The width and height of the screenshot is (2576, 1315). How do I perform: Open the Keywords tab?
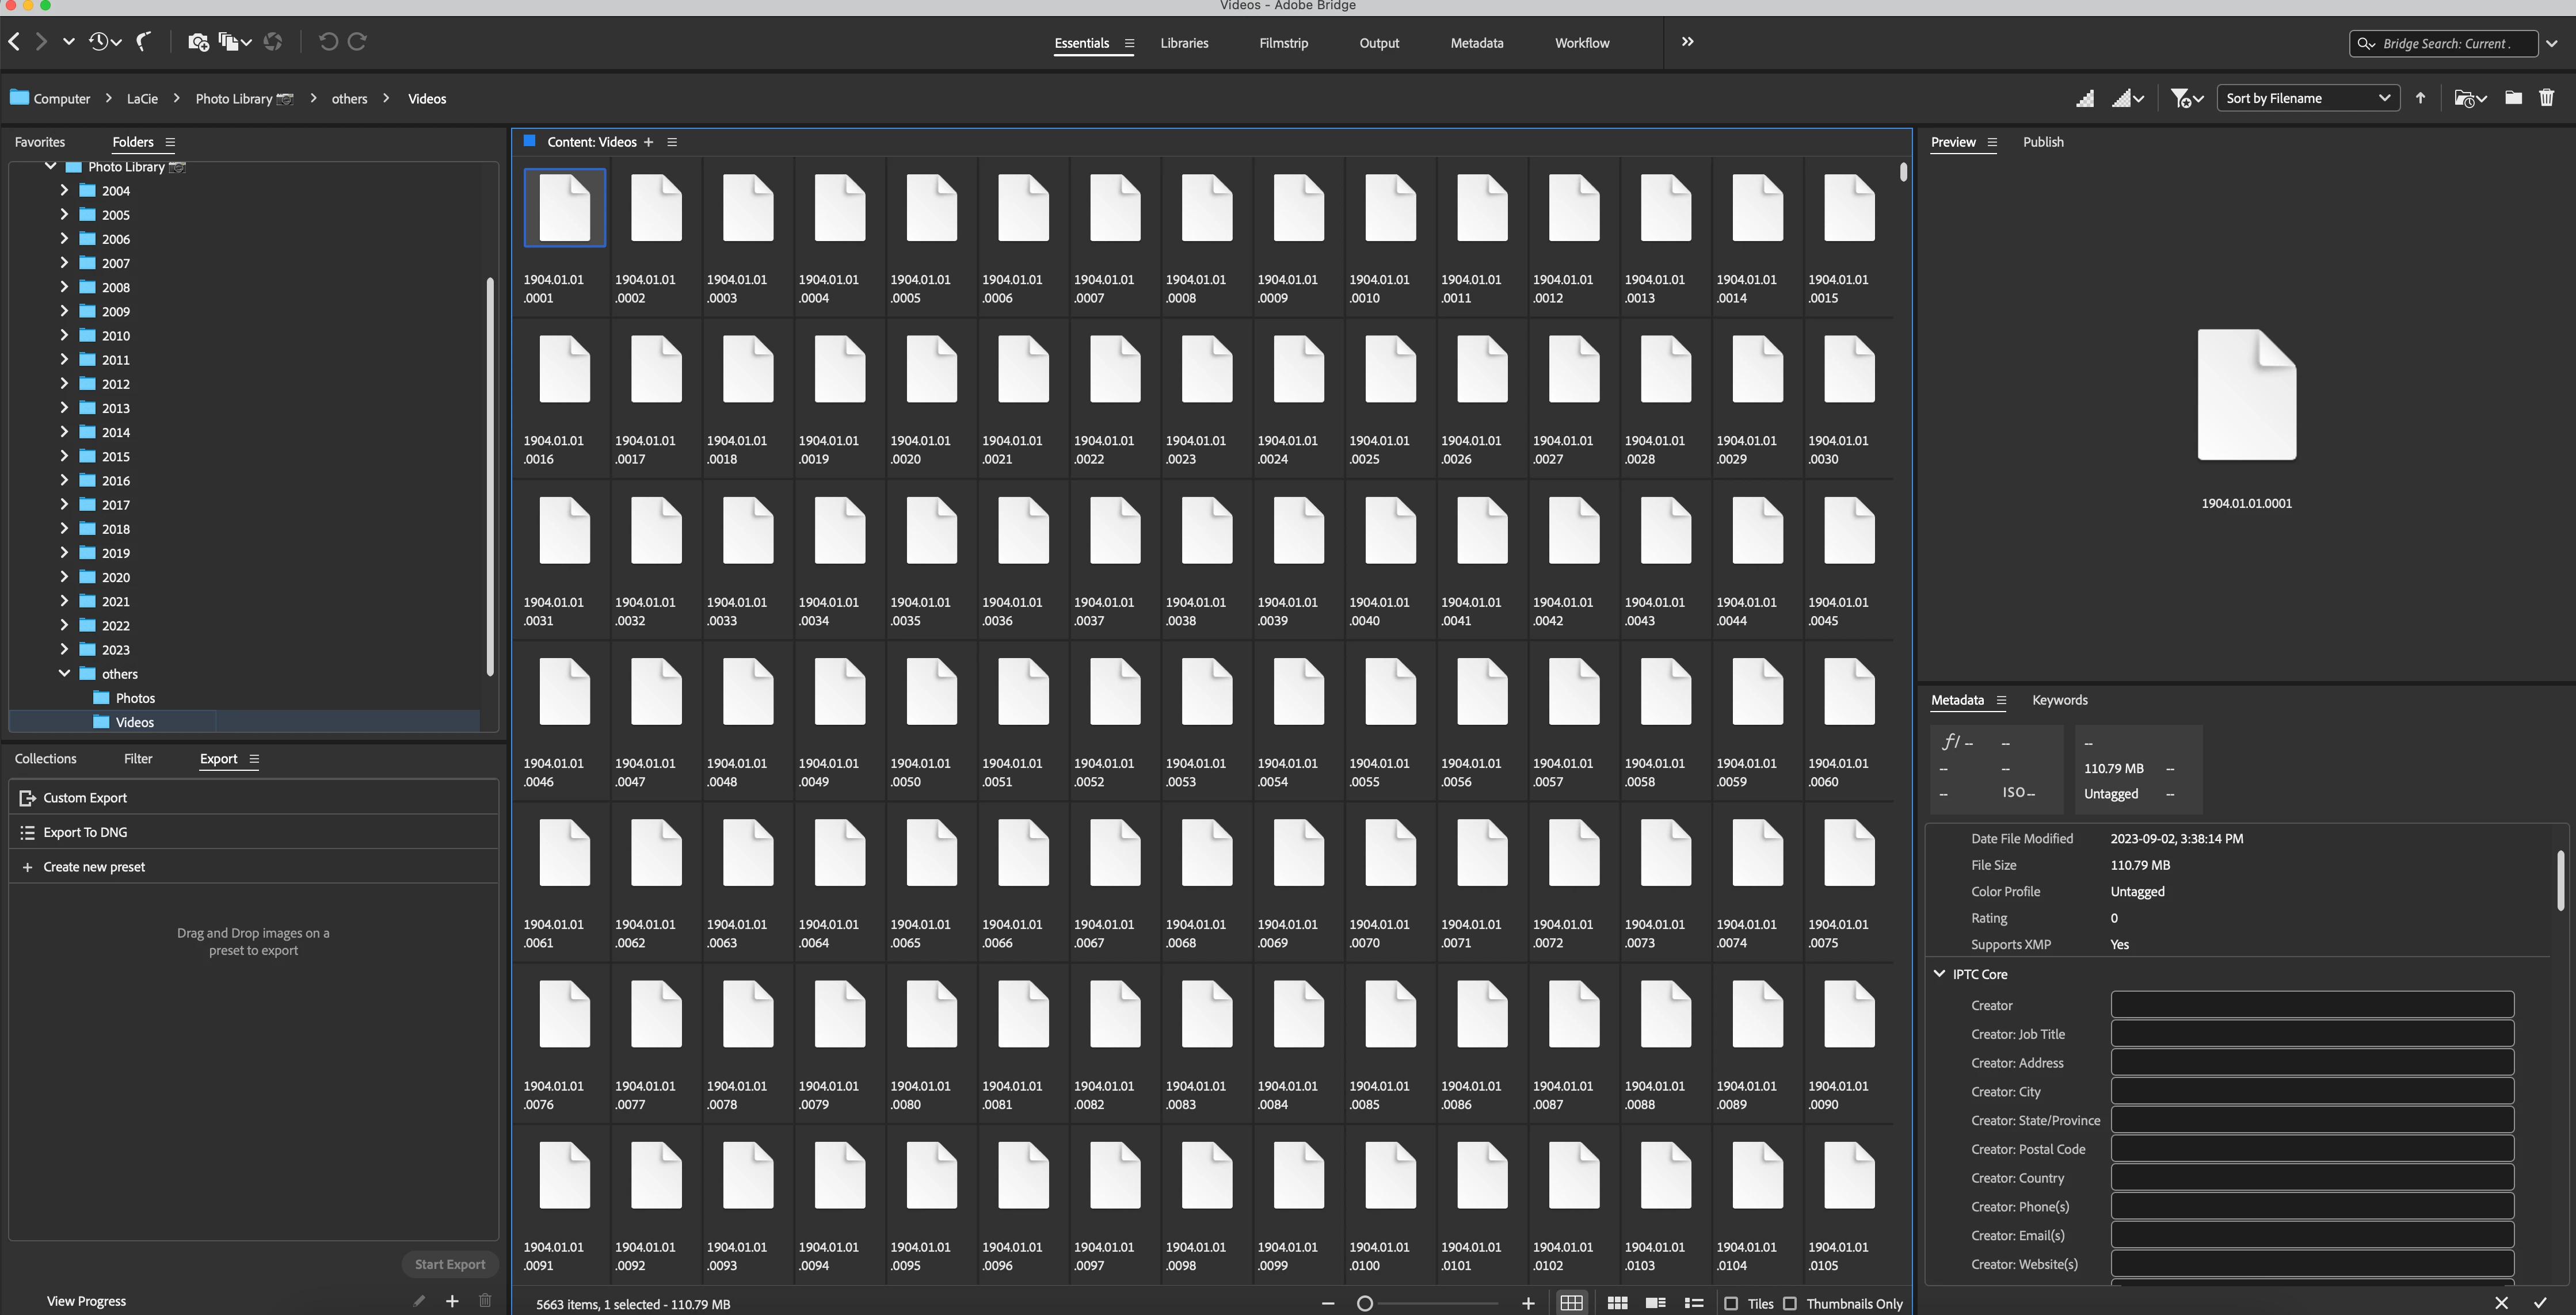coord(2059,701)
